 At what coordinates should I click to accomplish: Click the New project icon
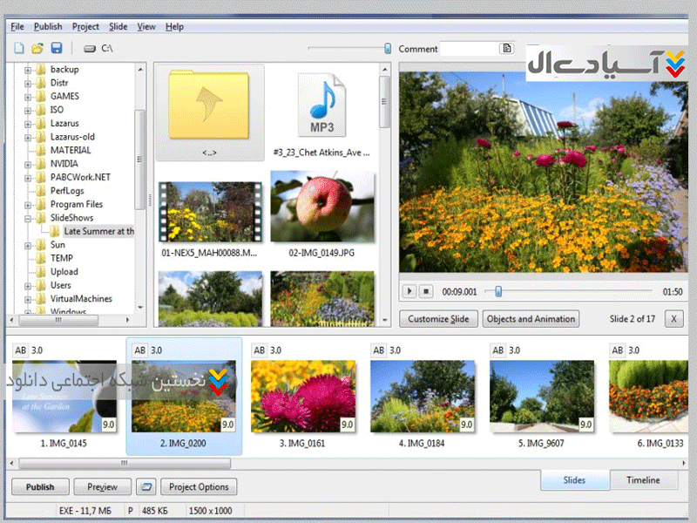pyautogui.click(x=18, y=49)
